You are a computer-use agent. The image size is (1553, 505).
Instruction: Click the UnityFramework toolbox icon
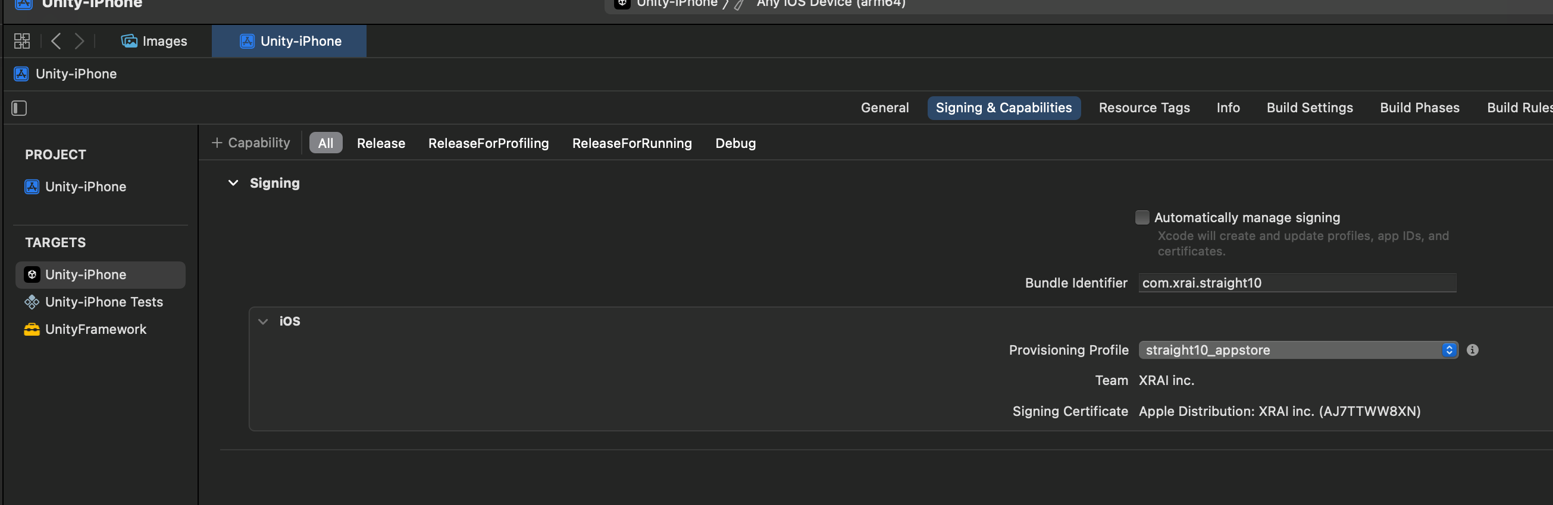(x=32, y=329)
